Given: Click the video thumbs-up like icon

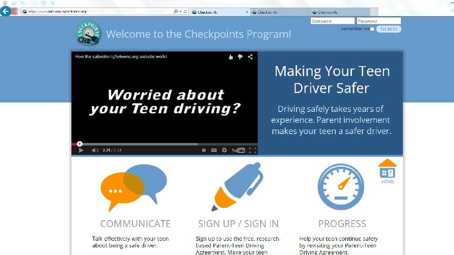Looking at the screenshot, I should click(231, 57).
